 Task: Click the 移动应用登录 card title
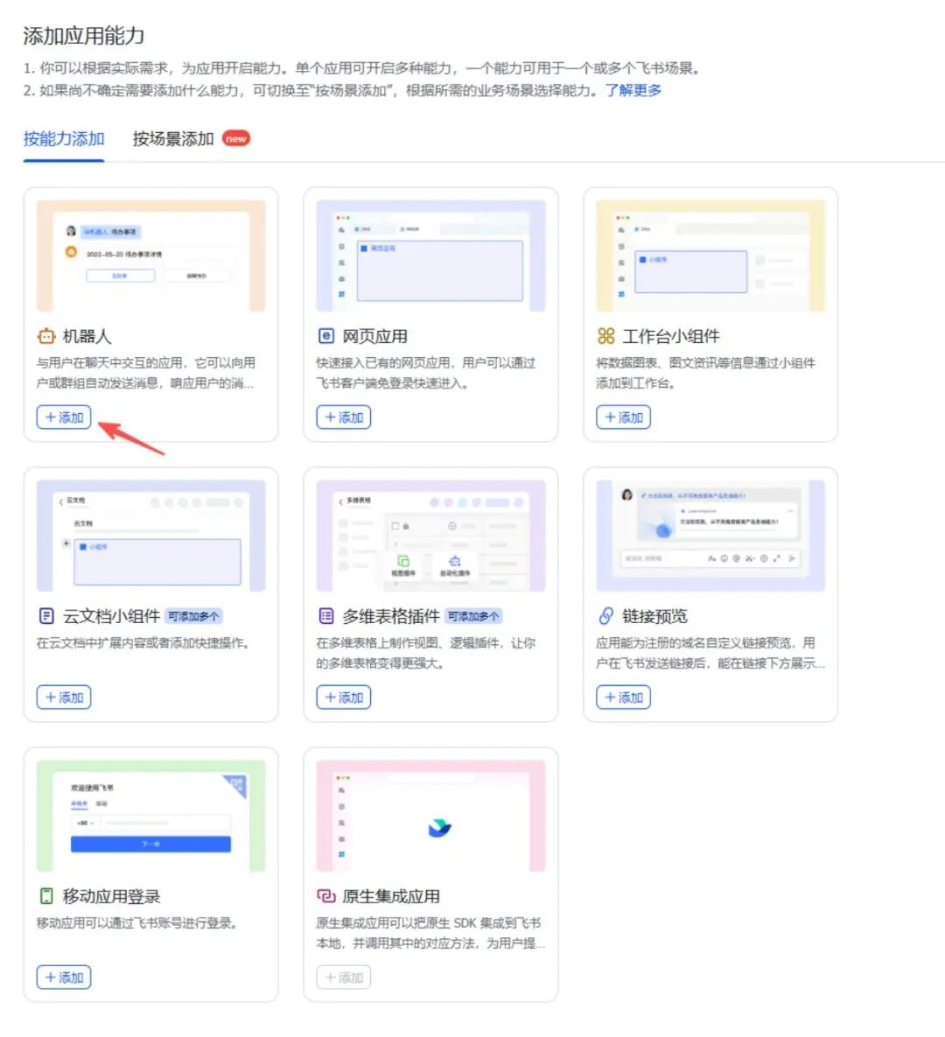point(111,896)
